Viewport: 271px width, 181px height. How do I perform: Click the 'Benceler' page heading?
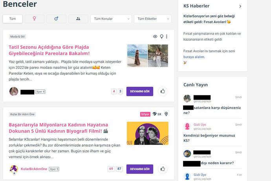pos(20,4)
